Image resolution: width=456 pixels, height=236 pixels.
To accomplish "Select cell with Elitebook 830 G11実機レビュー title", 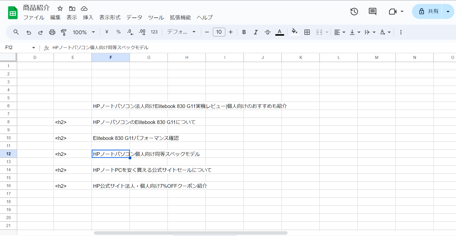I will click(111, 106).
